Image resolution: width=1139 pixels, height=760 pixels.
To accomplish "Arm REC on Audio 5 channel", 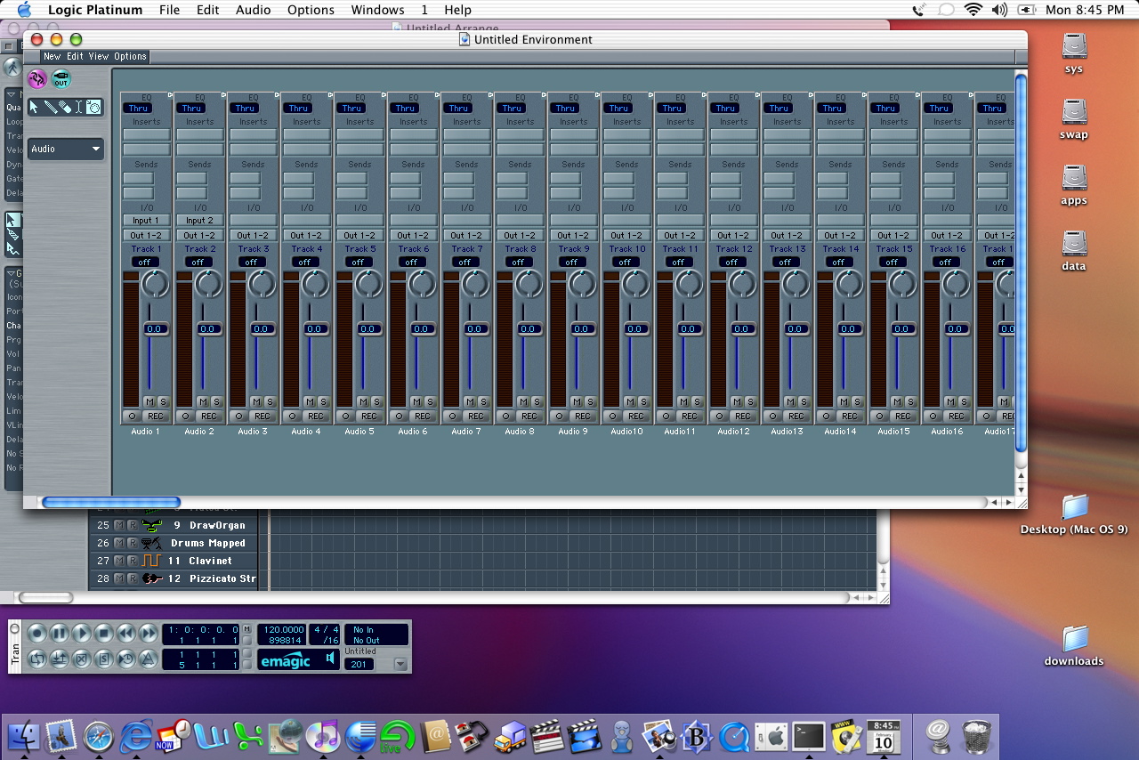I will point(368,416).
